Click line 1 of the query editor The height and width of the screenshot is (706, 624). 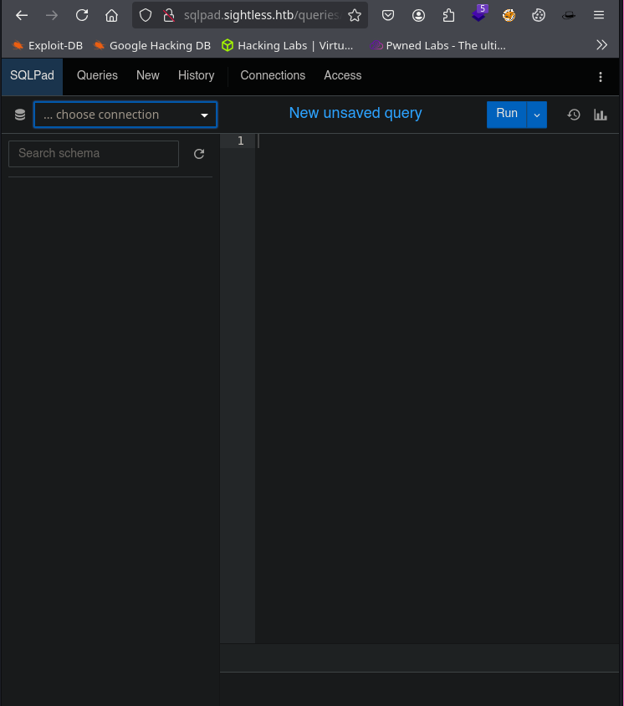437,141
